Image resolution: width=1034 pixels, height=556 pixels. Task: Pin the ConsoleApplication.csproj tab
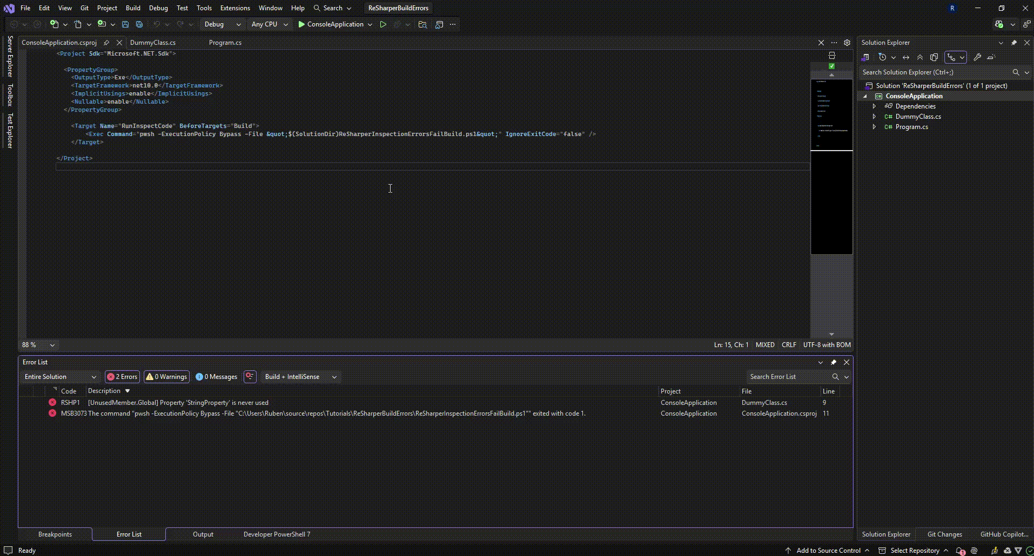point(106,43)
